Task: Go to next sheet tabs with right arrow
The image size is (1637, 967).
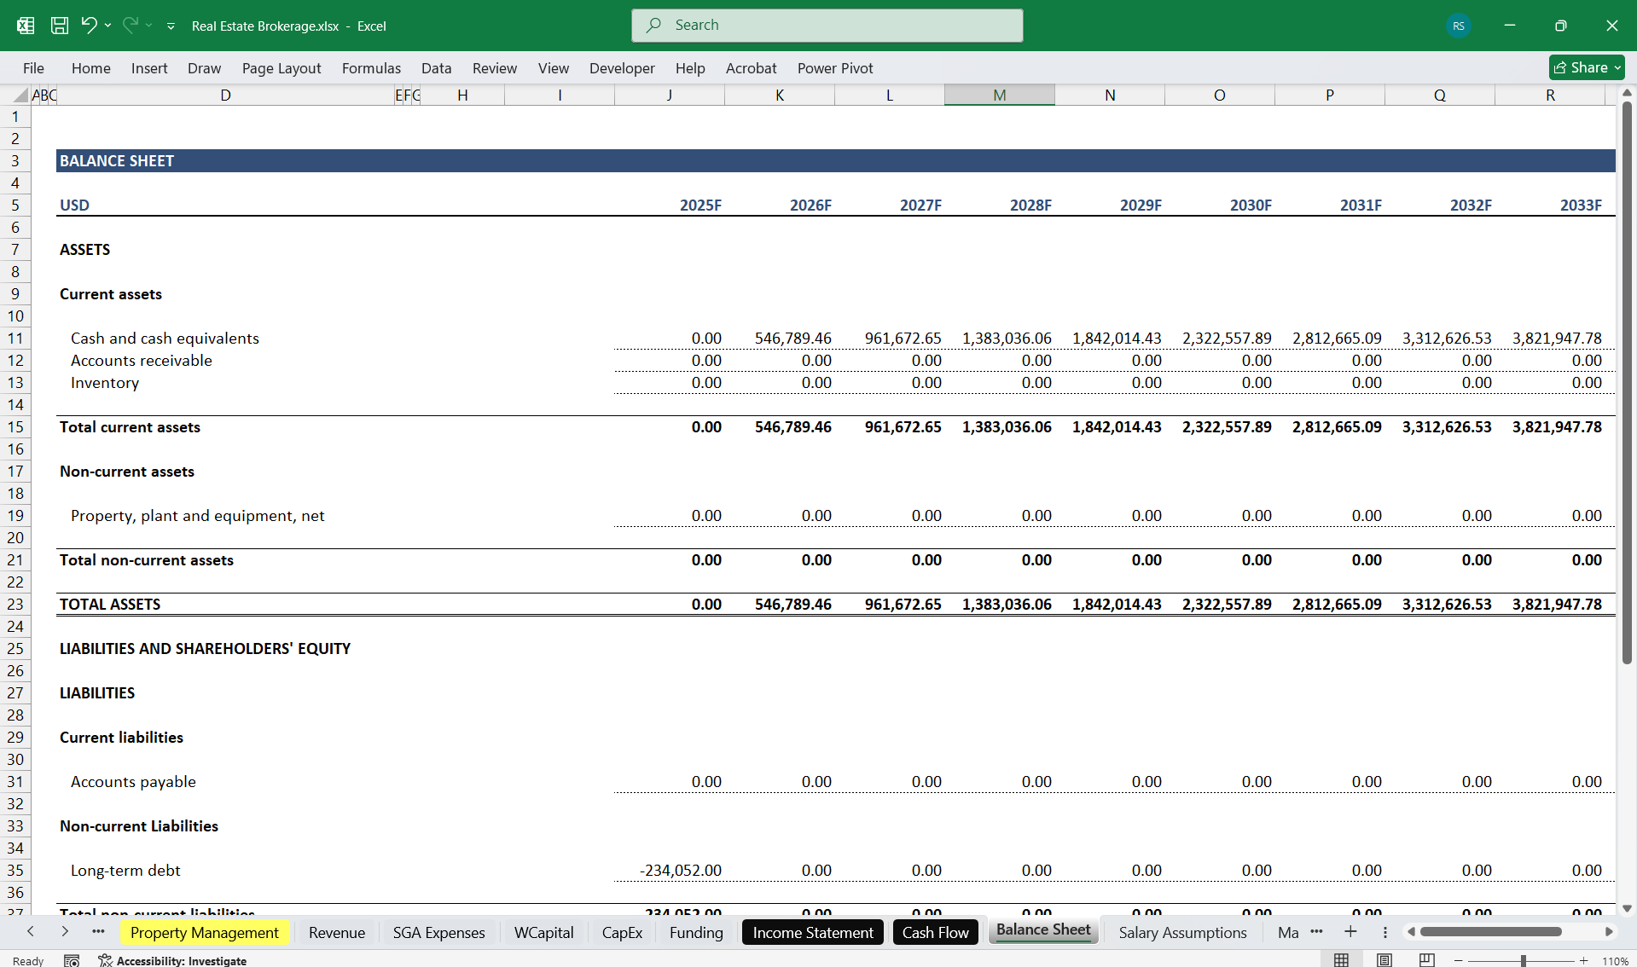Action: (x=65, y=932)
